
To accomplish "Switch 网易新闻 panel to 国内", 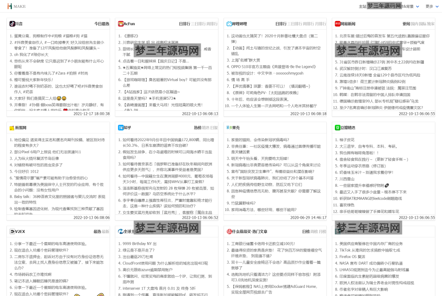I will click(x=414, y=24).
